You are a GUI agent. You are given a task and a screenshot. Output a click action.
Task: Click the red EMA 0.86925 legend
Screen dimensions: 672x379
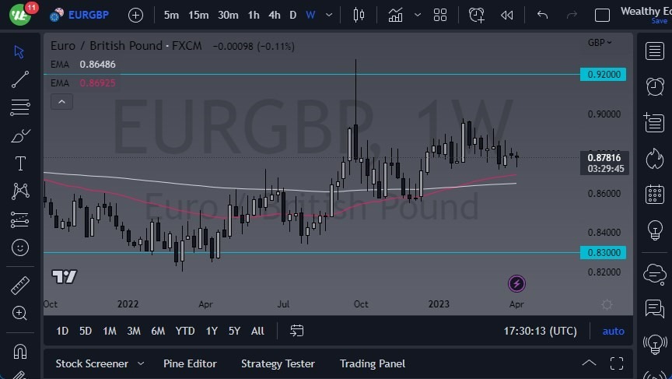[x=83, y=82]
